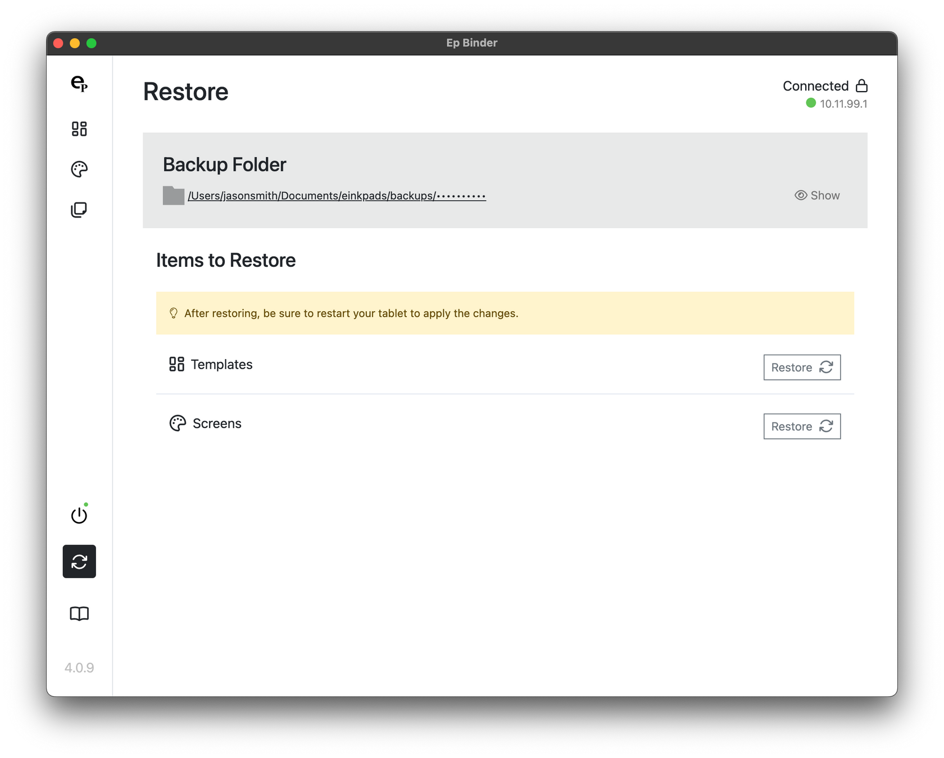Open the pages/copies section in the sidebar
The width and height of the screenshot is (944, 758).
pyautogui.click(x=79, y=209)
